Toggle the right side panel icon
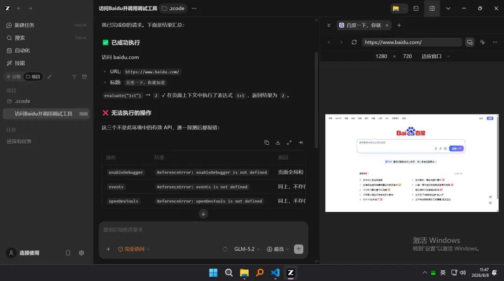This screenshot has height=281, width=504. (x=432, y=8)
